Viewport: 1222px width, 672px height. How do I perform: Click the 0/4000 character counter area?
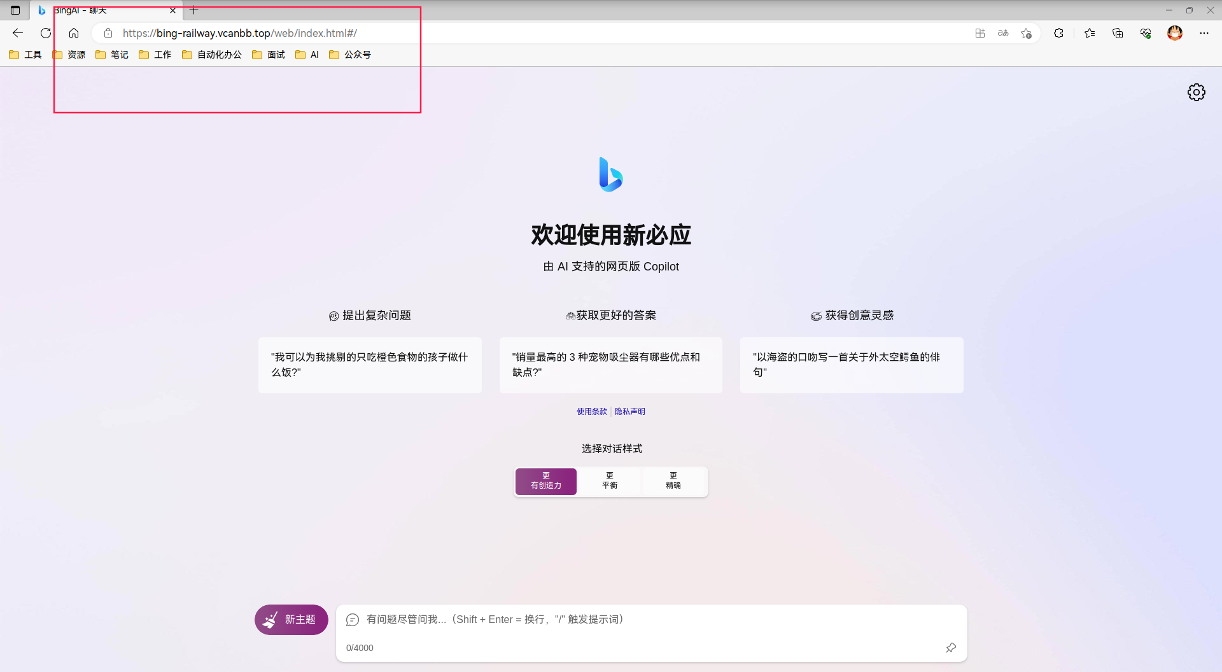[x=360, y=648]
